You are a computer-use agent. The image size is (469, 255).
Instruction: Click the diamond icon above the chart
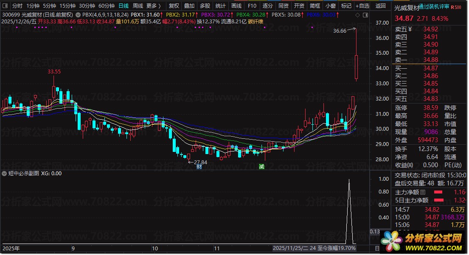click(x=357, y=15)
